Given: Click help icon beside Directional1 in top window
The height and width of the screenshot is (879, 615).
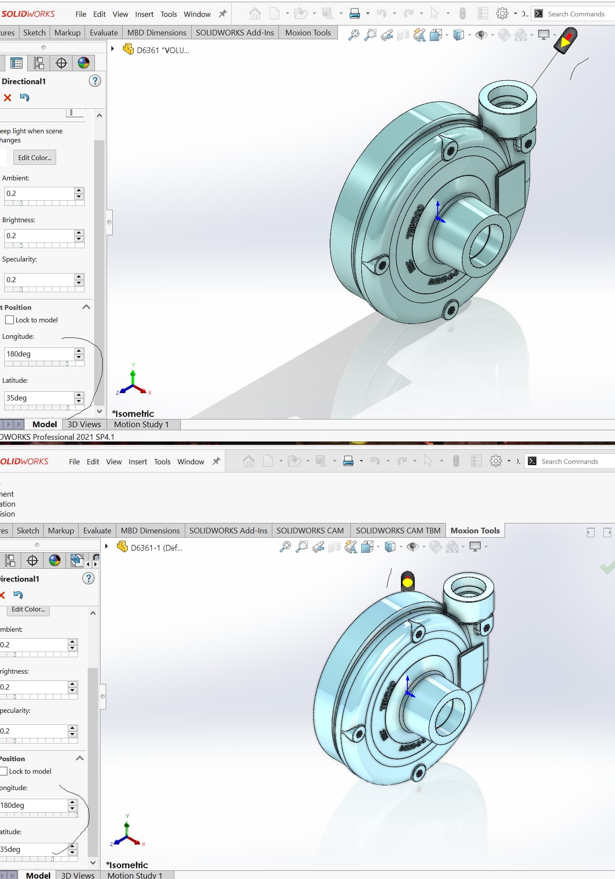Looking at the screenshot, I should tap(95, 81).
